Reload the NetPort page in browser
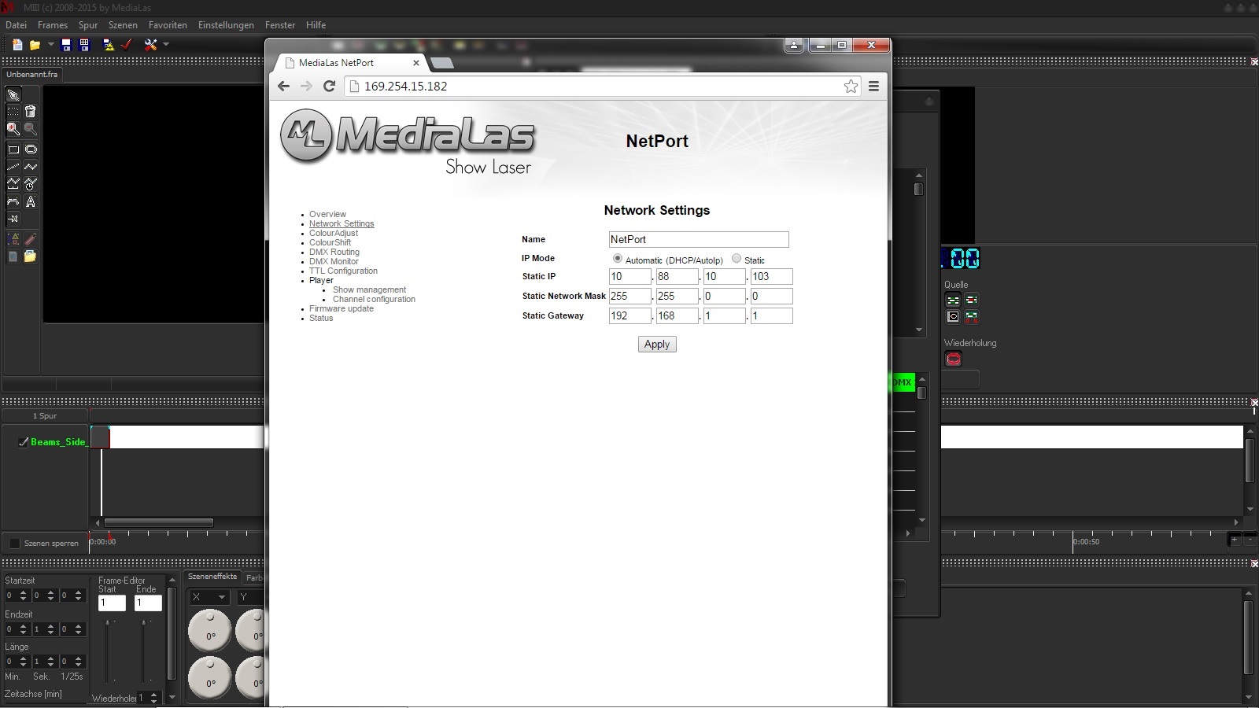This screenshot has height=708, width=1259. pyautogui.click(x=329, y=87)
